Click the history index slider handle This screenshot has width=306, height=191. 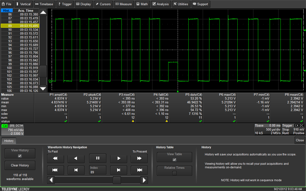point(117,180)
